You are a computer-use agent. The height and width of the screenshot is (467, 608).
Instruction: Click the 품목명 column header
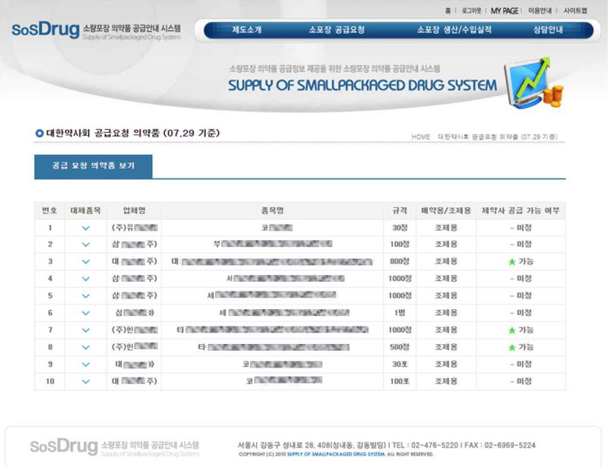pyautogui.click(x=273, y=211)
